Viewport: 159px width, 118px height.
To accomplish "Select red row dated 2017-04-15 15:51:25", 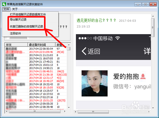I will click(x=36, y=100).
